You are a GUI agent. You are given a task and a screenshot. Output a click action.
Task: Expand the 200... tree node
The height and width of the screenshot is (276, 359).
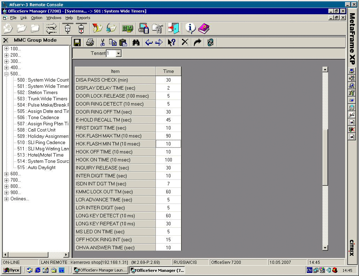tap(6, 55)
